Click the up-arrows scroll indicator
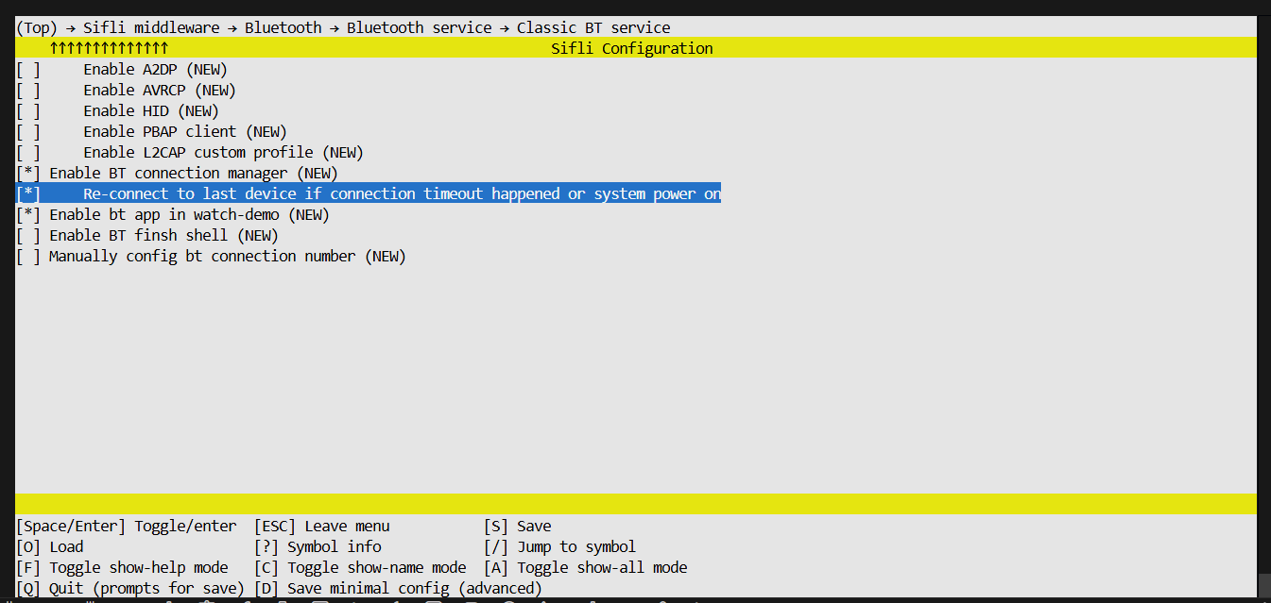 pyautogui.click(x=109, y=48)
